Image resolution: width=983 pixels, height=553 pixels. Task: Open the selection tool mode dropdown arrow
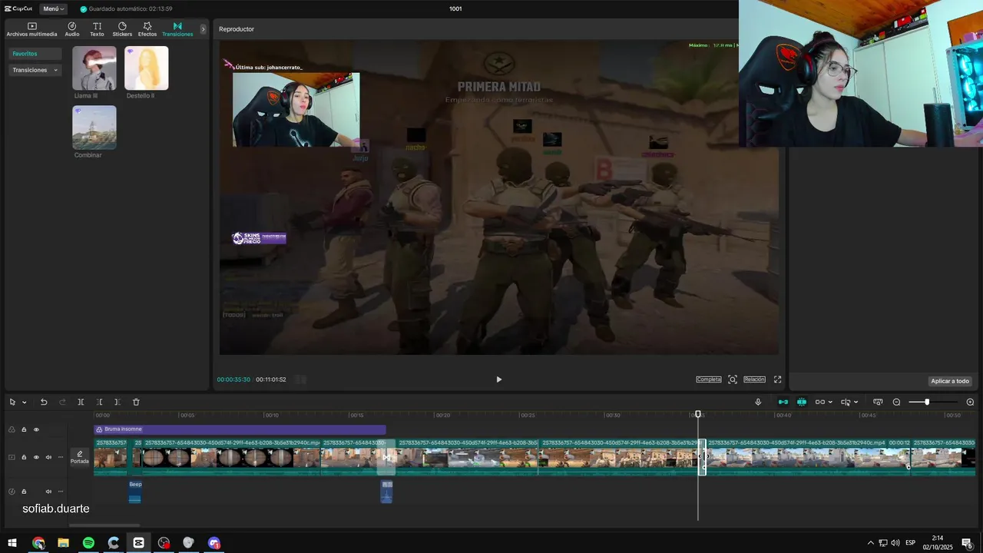25,402
